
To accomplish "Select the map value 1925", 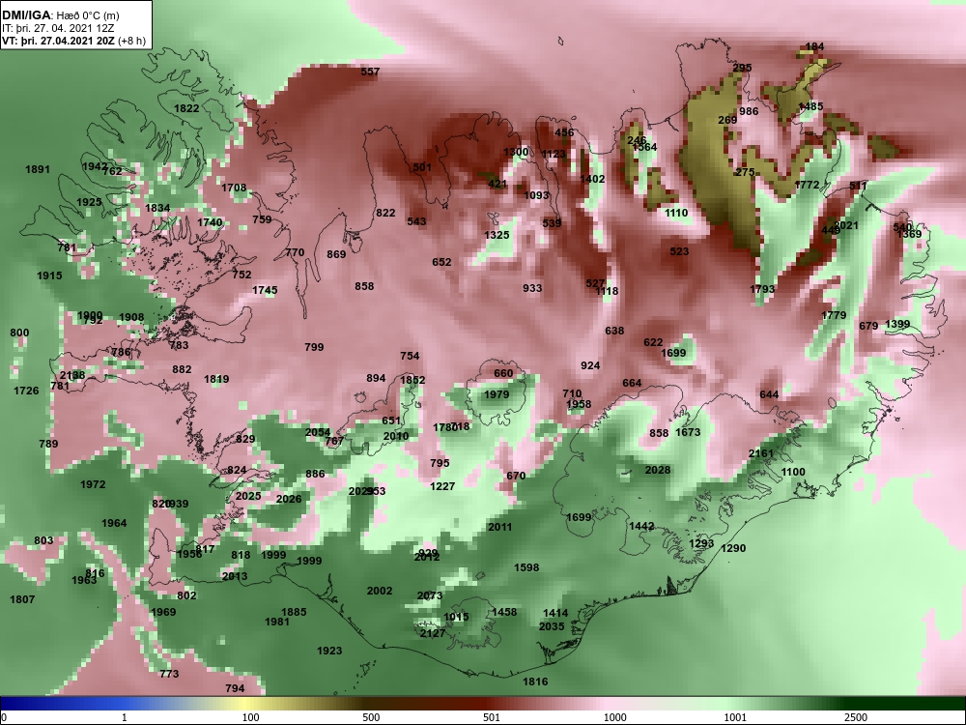I will click(89, 202).
